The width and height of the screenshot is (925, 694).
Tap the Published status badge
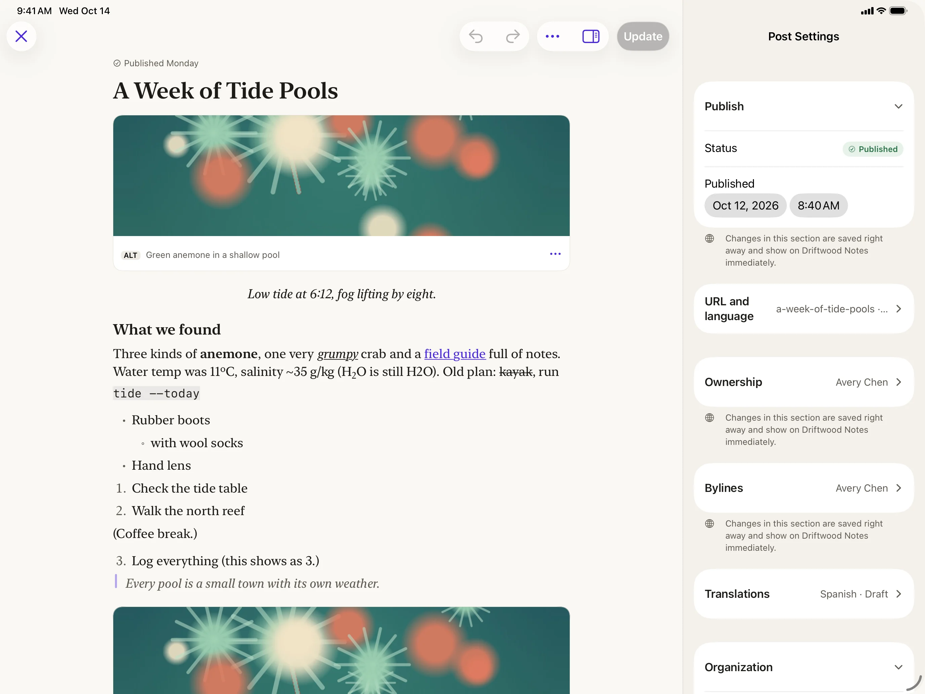pyautogui.click(x=873, y=149)
